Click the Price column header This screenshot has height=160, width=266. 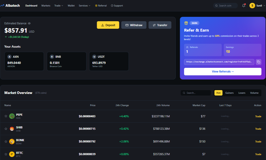(93, 105)
